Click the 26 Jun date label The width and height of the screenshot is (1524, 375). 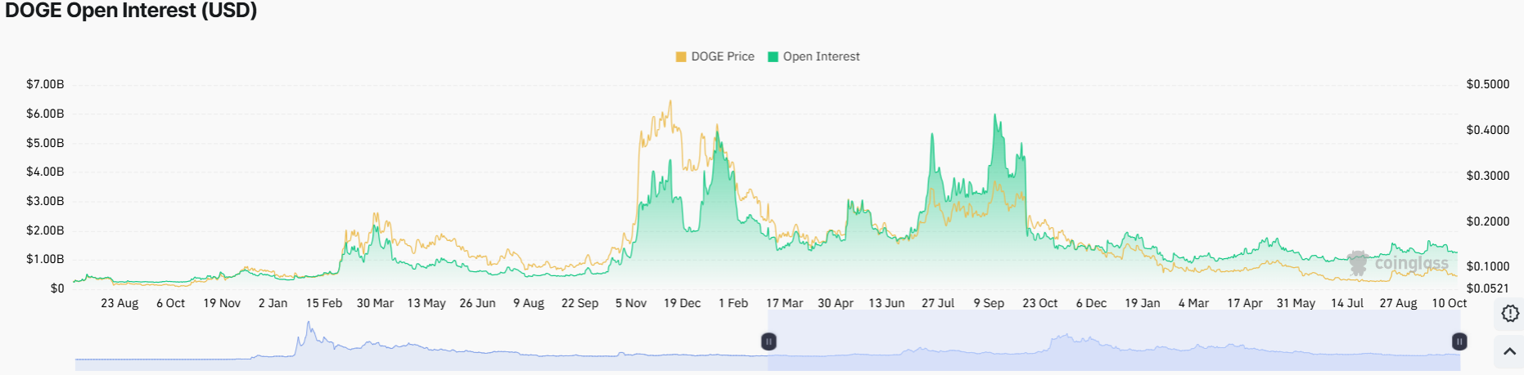coord(478,303)
